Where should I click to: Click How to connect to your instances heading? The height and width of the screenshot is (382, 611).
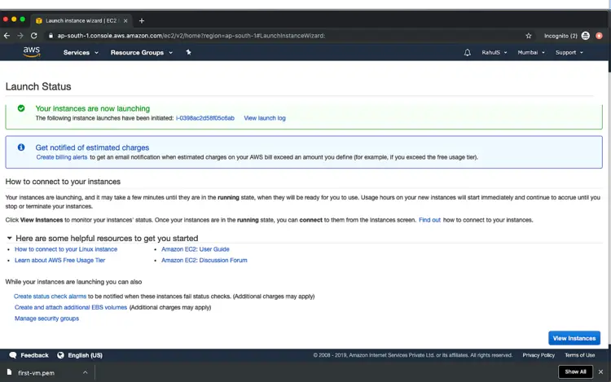point(63,182)
